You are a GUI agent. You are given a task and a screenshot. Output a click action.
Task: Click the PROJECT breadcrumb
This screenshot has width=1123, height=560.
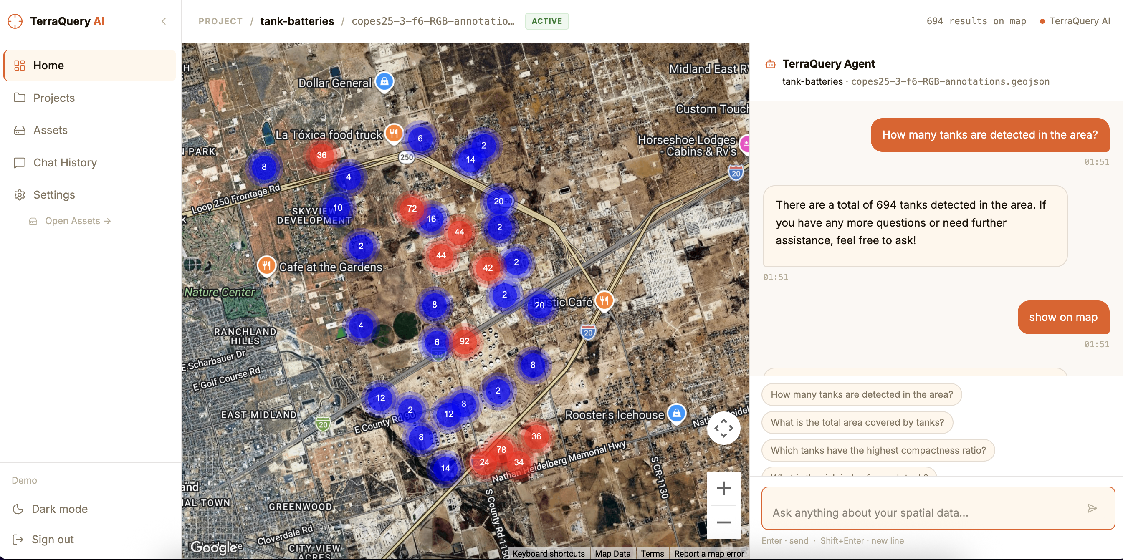pyautogui.click(x=220, y=21)
